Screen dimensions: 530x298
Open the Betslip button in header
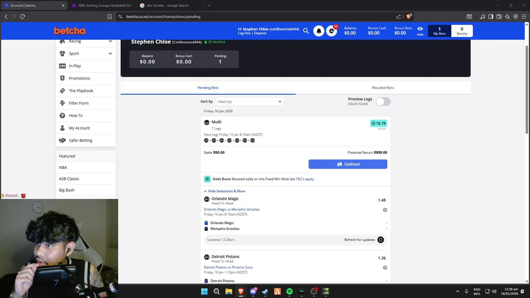click(462, 31)
